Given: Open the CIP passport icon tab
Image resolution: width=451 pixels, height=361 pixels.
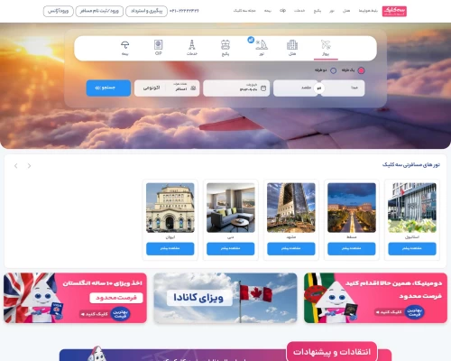Looking at the screenshot, I should pyautogui.click(x=159, y=44).
